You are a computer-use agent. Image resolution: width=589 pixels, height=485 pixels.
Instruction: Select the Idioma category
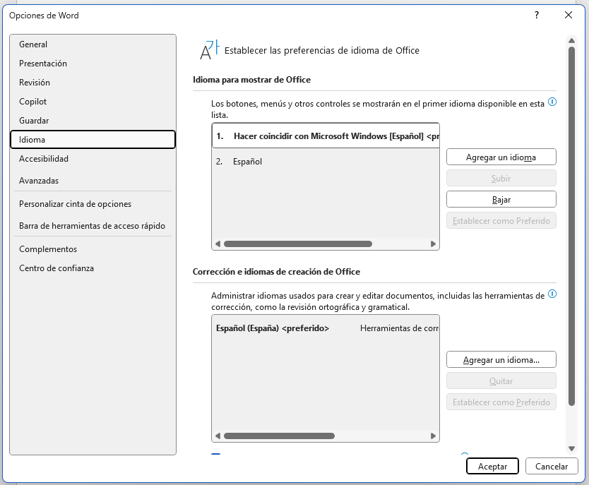click(93, 140)
